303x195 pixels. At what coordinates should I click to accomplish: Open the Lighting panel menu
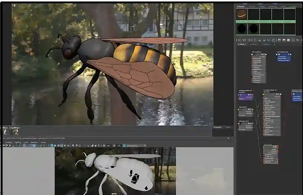point(17,142)
